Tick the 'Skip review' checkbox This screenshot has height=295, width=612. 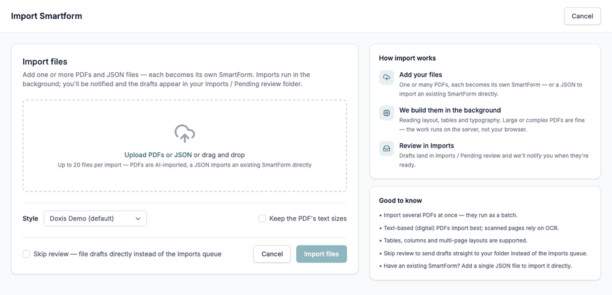26,254
